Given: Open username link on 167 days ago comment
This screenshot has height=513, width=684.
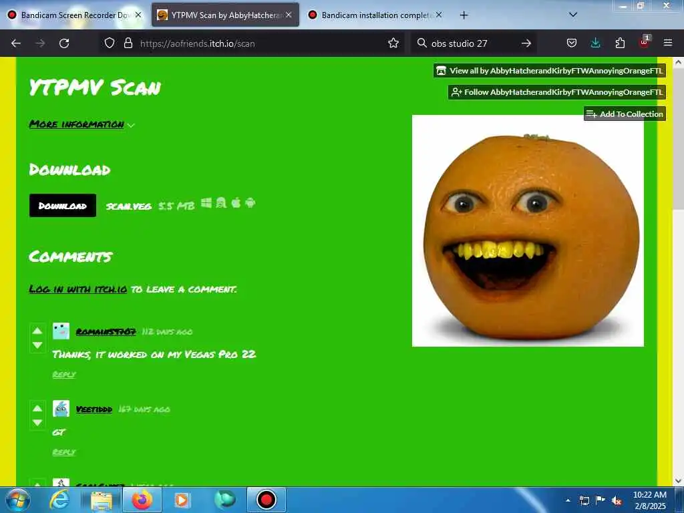Looking at the screenshot, I should point(94,409).
